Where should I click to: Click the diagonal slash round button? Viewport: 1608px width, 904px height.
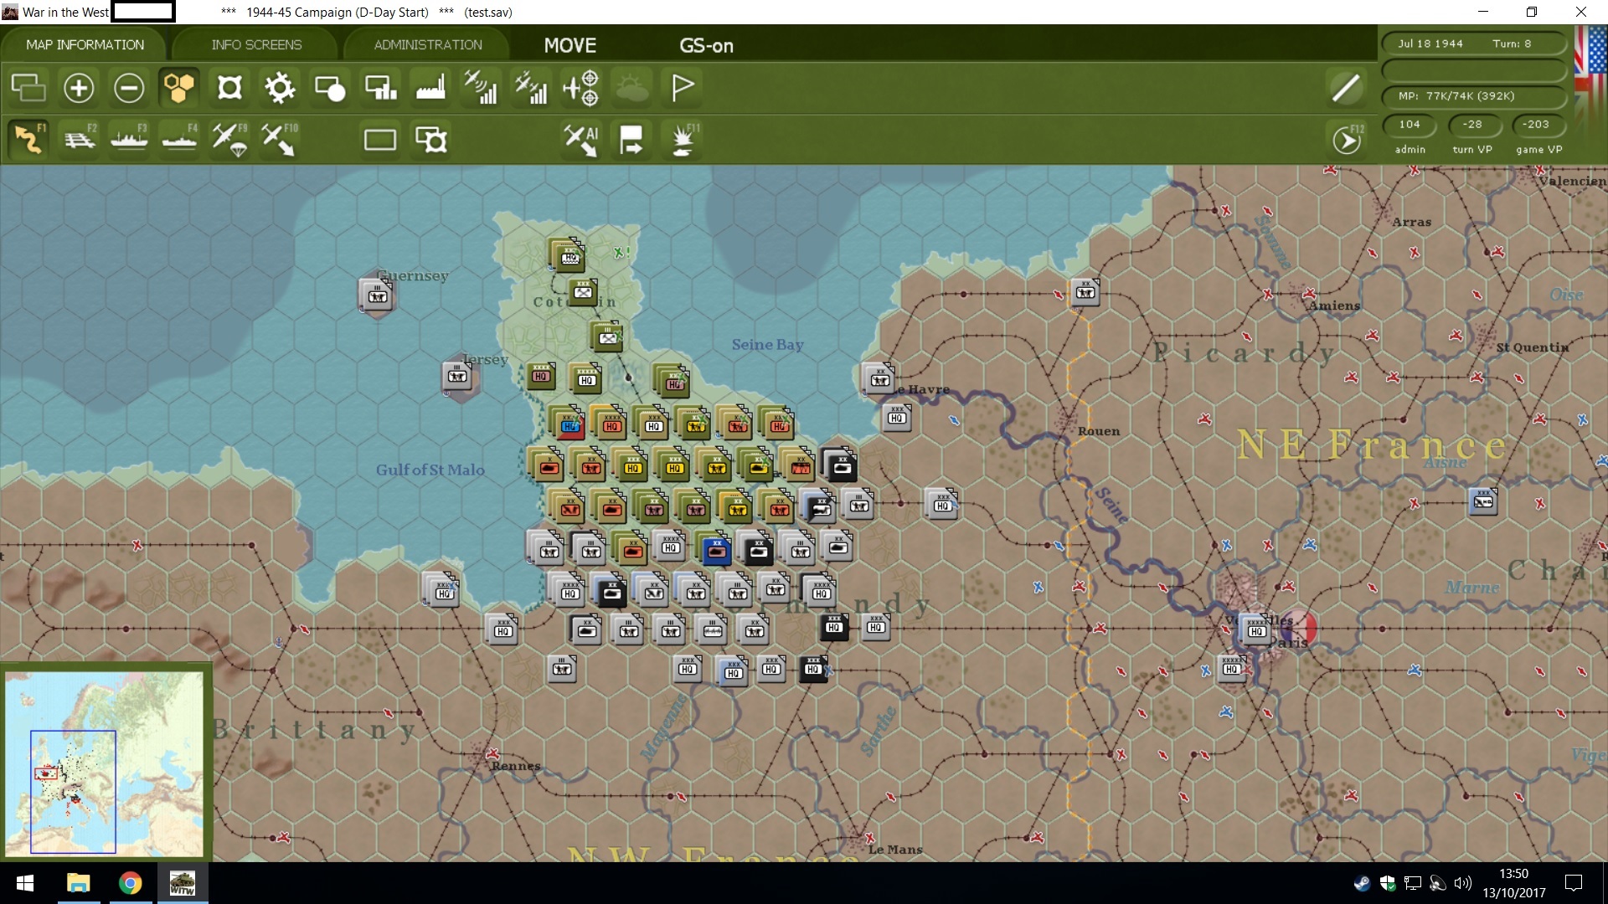pyautogui.click(x=1346, y=87)
